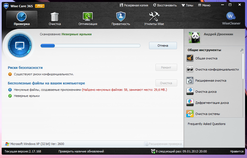Open the Меню dropdown
Viewport: 247px width, 158px height.
204,5
